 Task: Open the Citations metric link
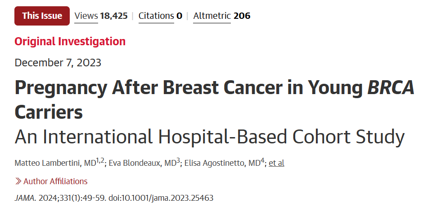[x=156, y=16]
